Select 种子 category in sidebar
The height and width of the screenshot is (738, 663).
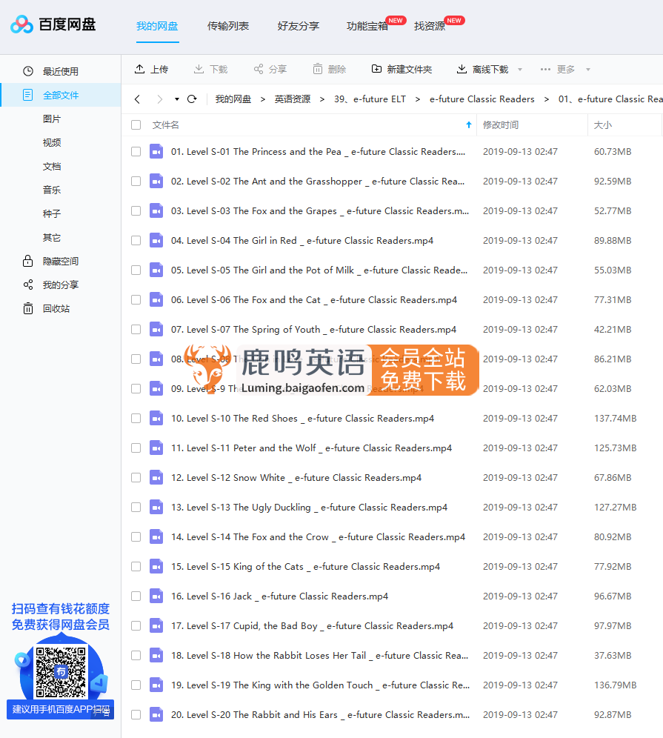[52, 213]
